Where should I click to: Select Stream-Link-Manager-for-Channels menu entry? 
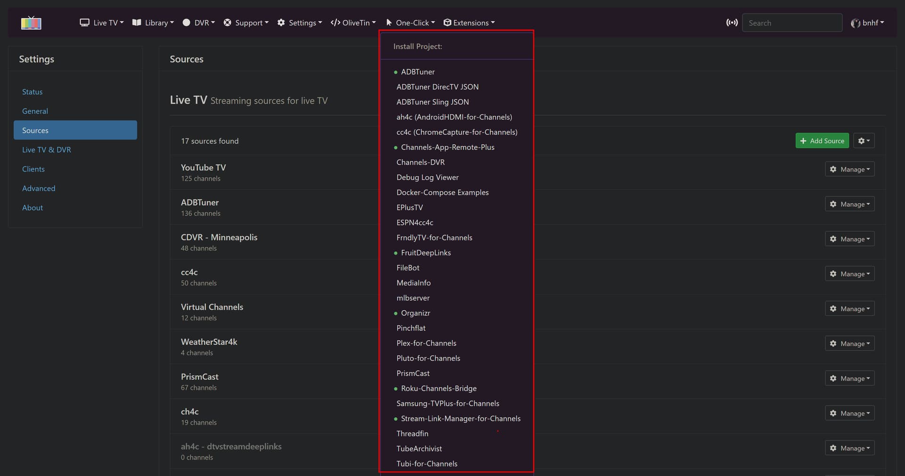[x=461, y=419]
